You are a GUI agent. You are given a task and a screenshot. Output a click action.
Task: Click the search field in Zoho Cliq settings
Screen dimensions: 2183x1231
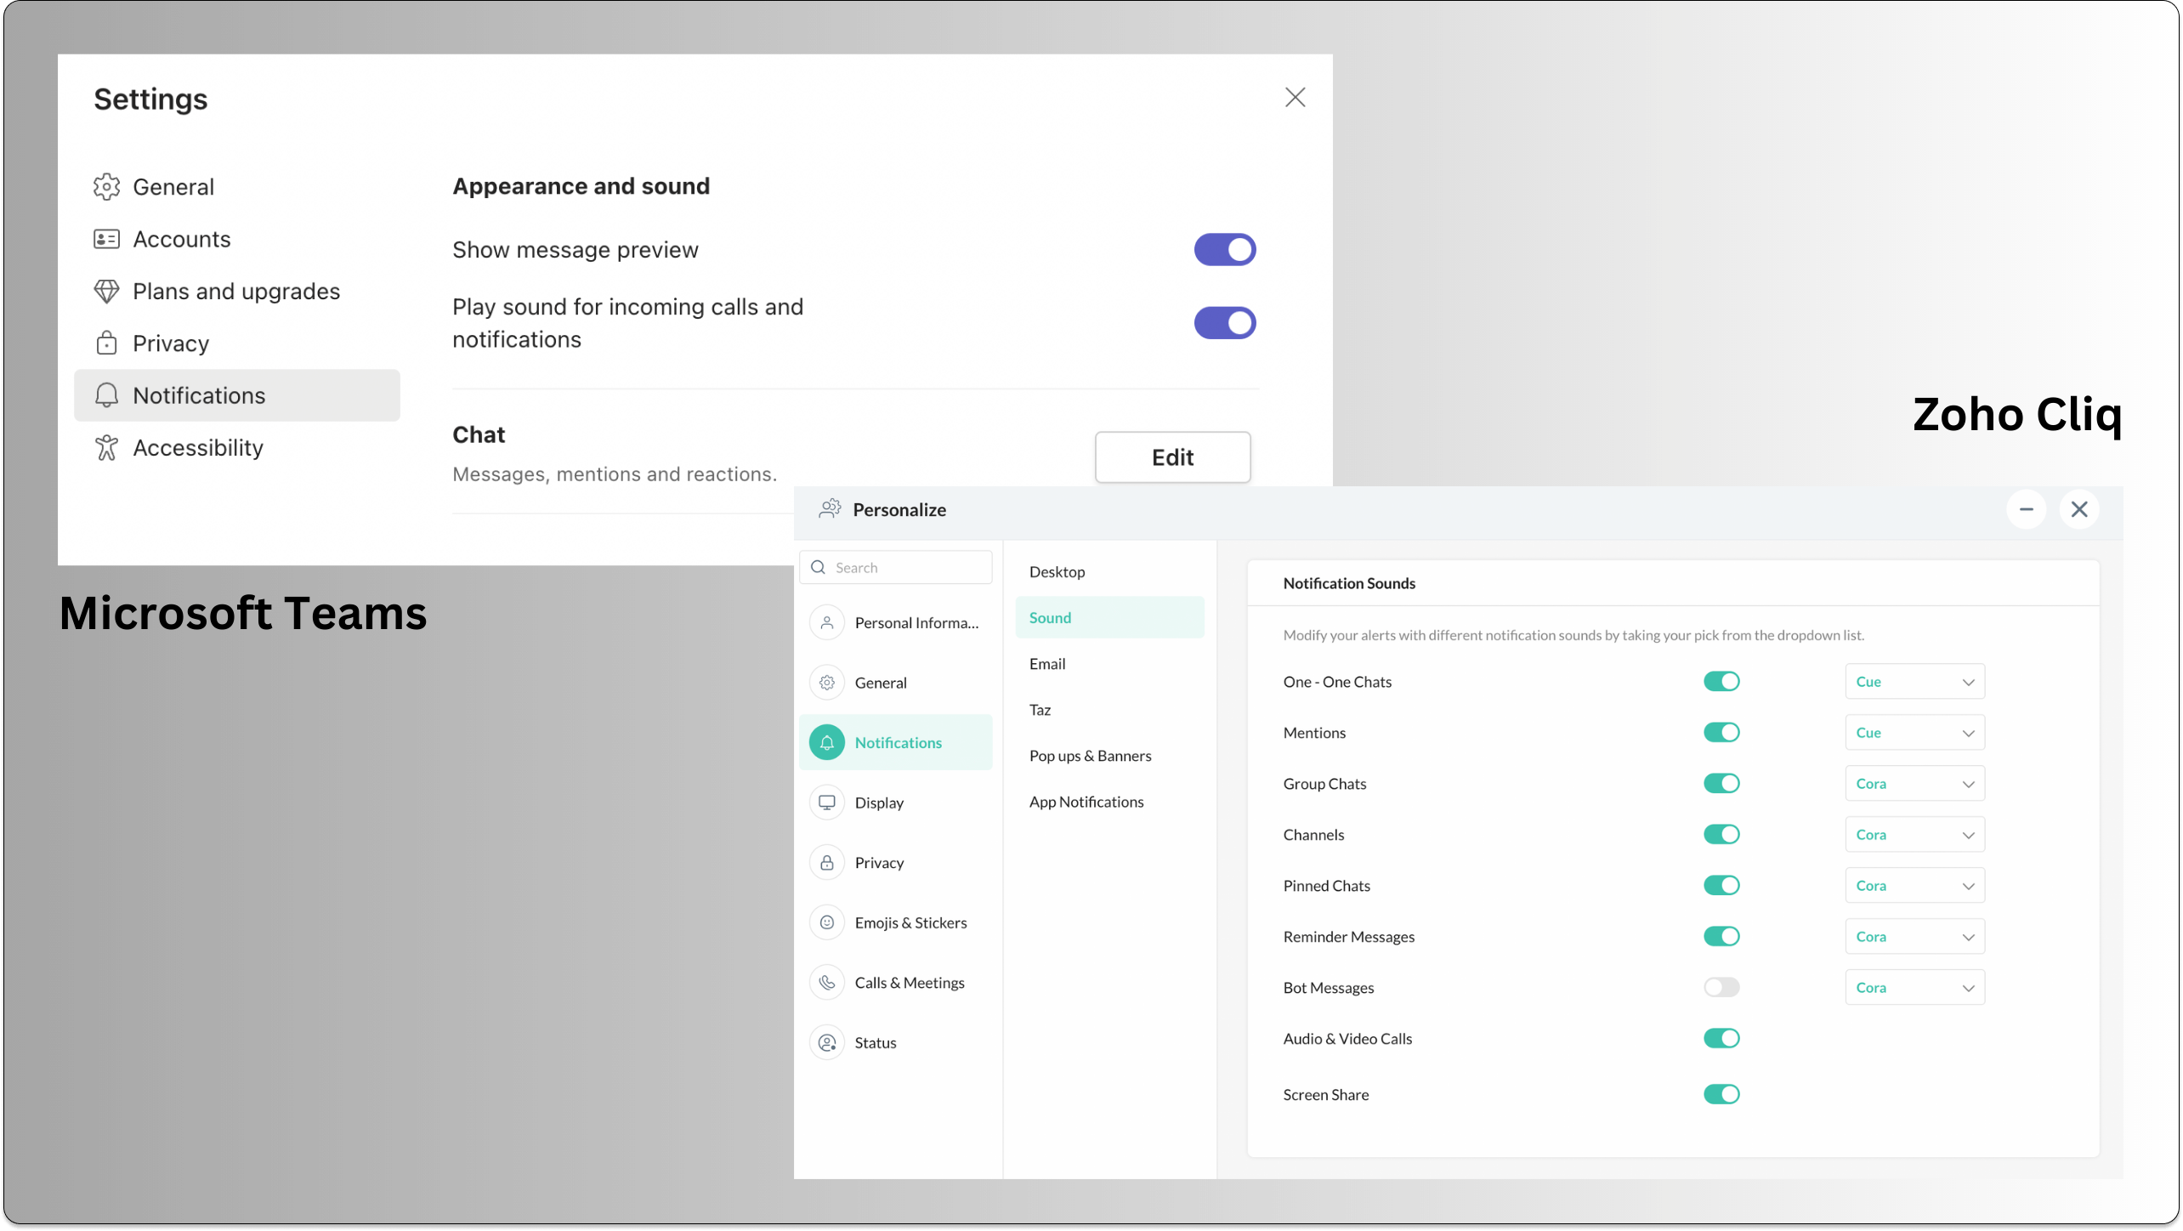tap(897, 567)
